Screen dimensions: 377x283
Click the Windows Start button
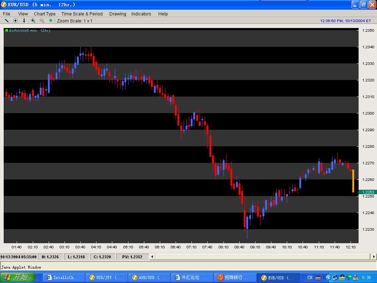(17, 277)
